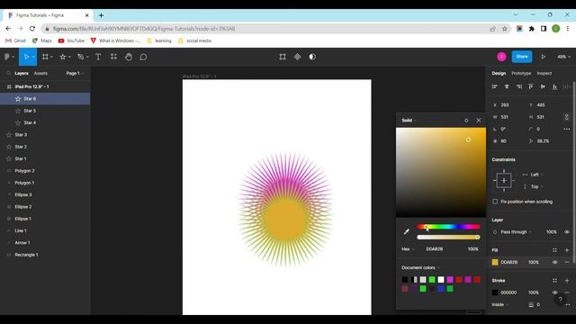Click align vertical centers icon
The width and height of the screenshot is (576, 324).
tap(543, 86)
